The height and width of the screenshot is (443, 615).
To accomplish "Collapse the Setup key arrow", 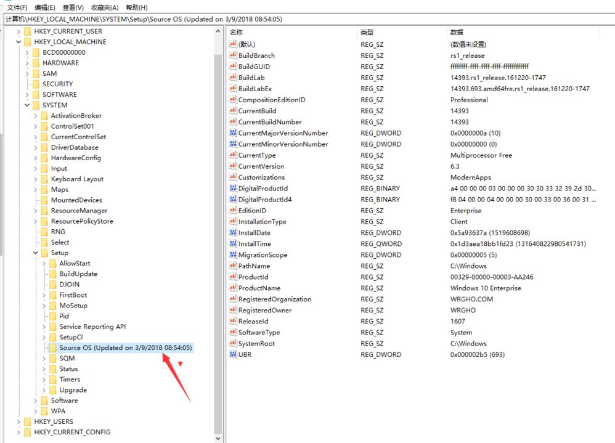I will (x=36, y=253).
